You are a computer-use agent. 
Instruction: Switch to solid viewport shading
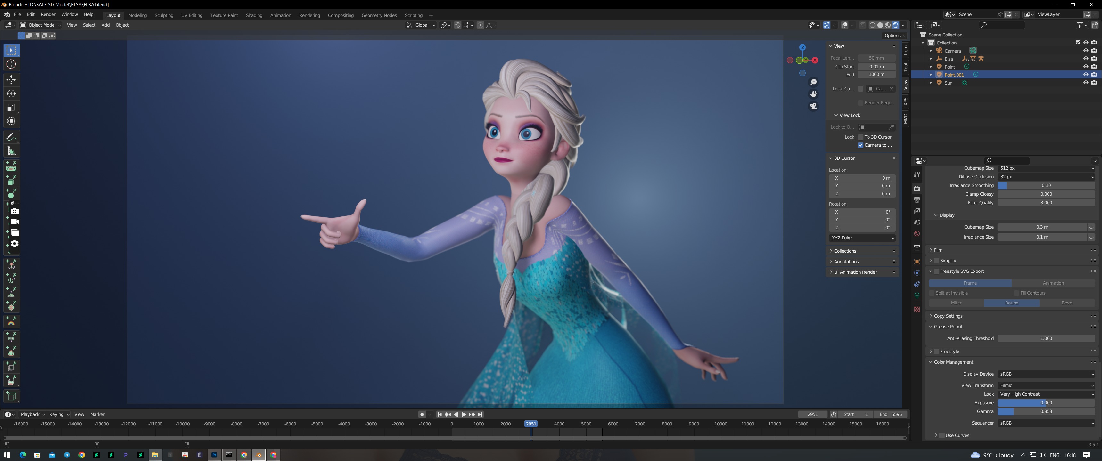click(x=880, y=25)
